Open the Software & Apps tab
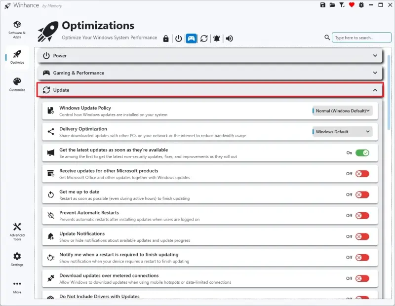The width and height of the screenshot is (395, 306). point(17,29)
